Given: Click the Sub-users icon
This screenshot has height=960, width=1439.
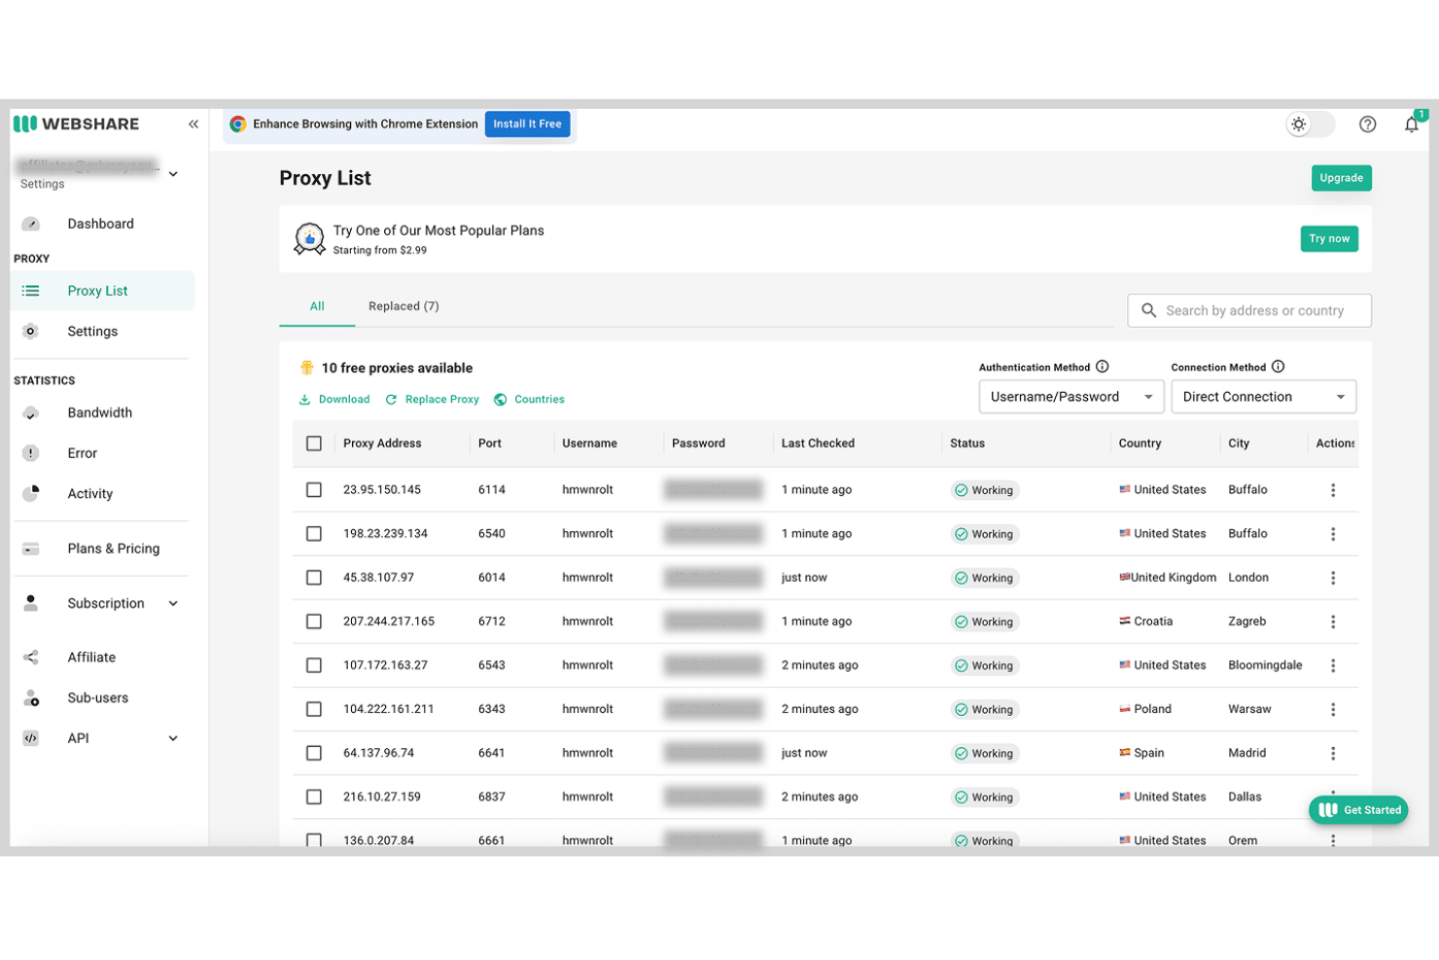Looking at the screenshot, I should [x=31, y=698].
